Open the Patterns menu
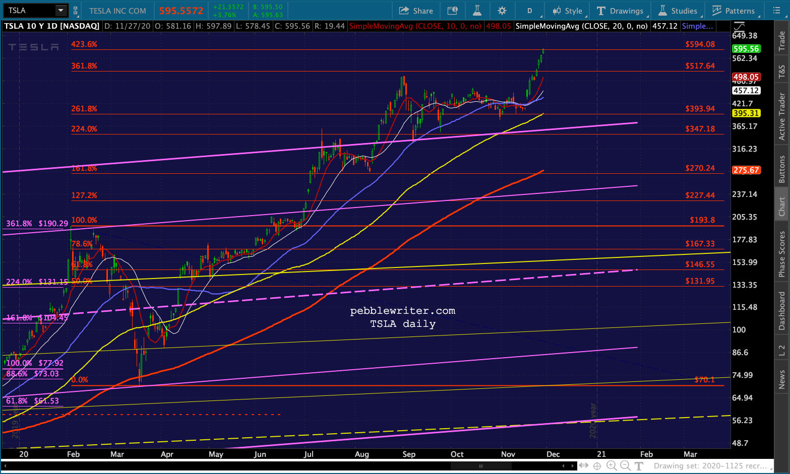 [x=733, y=11]
